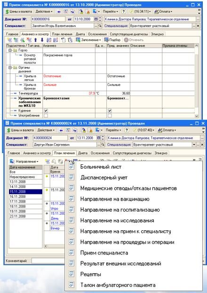Click red temperature value 37,9
207x293 pixels.
[92, 93]
